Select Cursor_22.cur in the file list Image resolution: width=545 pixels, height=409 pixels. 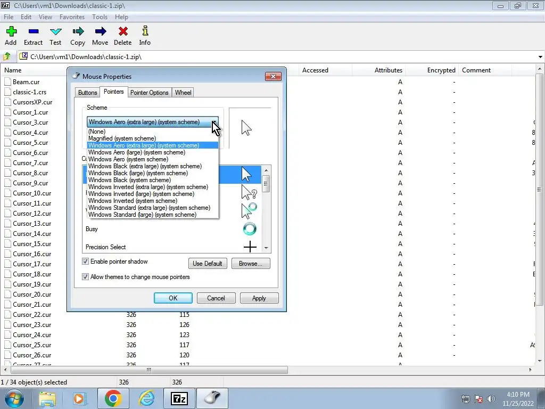click(32, 314)
